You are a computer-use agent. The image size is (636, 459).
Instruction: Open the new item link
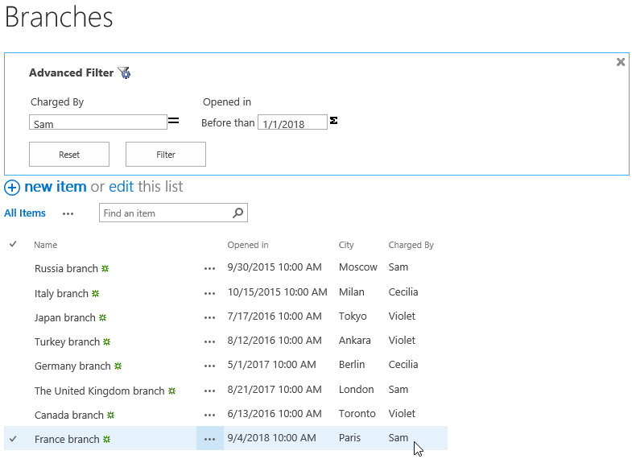point(56,187)
